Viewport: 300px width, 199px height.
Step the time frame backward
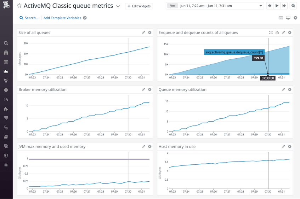click(x=270, y=6)
